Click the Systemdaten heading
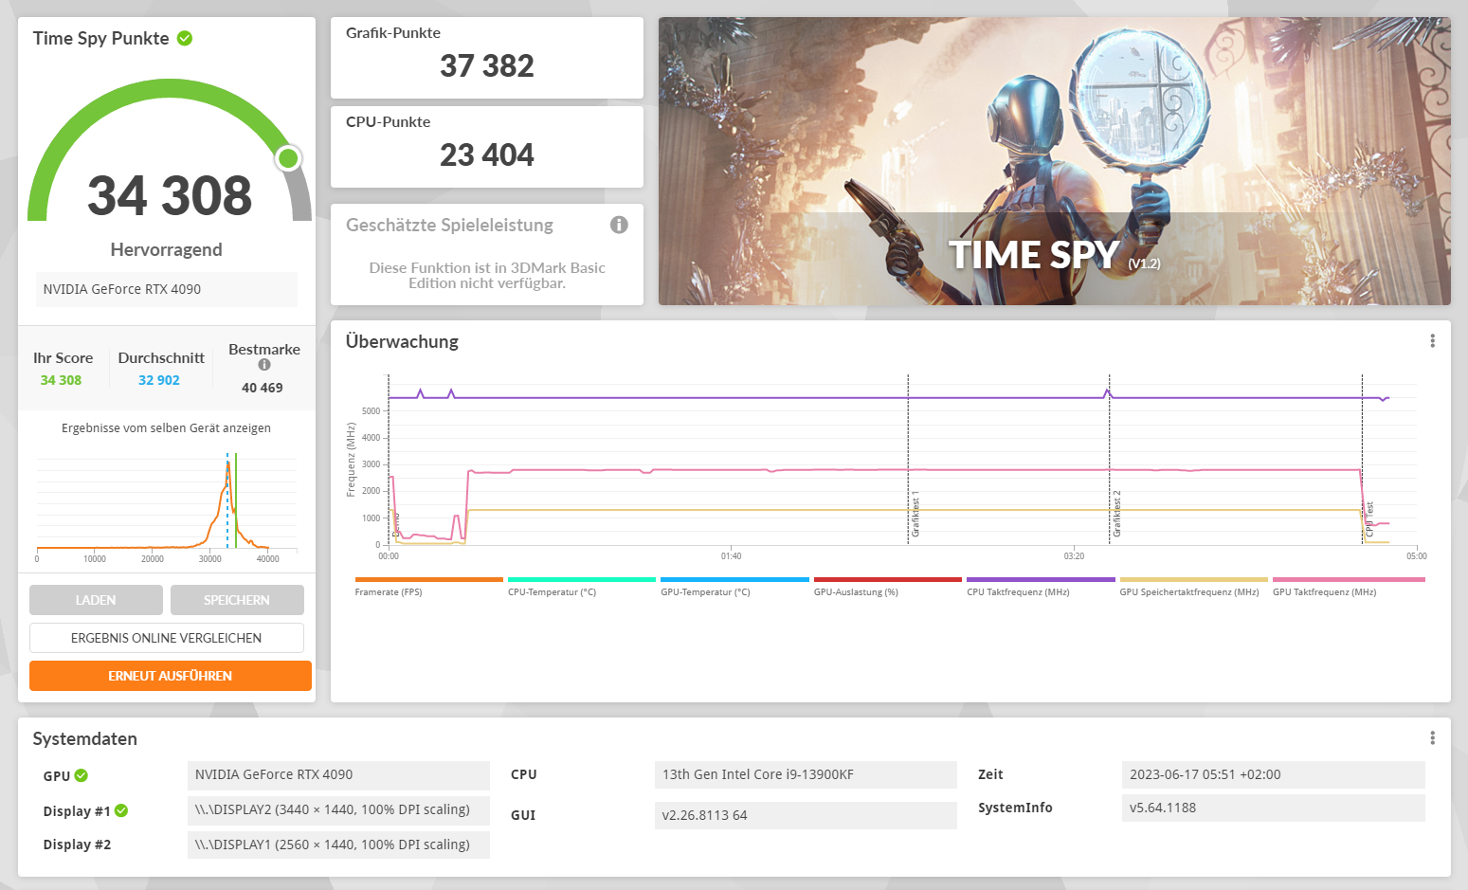 coord(85,738)
